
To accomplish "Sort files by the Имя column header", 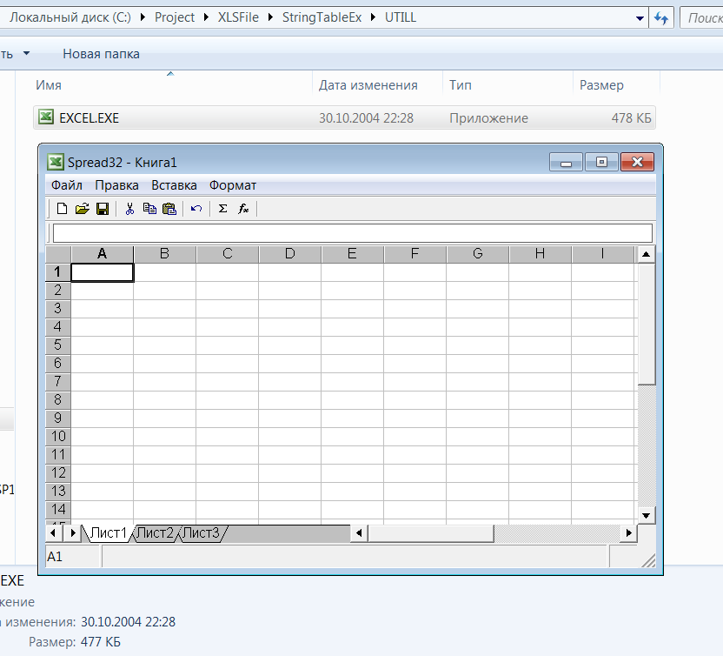I will coord(172,85).
